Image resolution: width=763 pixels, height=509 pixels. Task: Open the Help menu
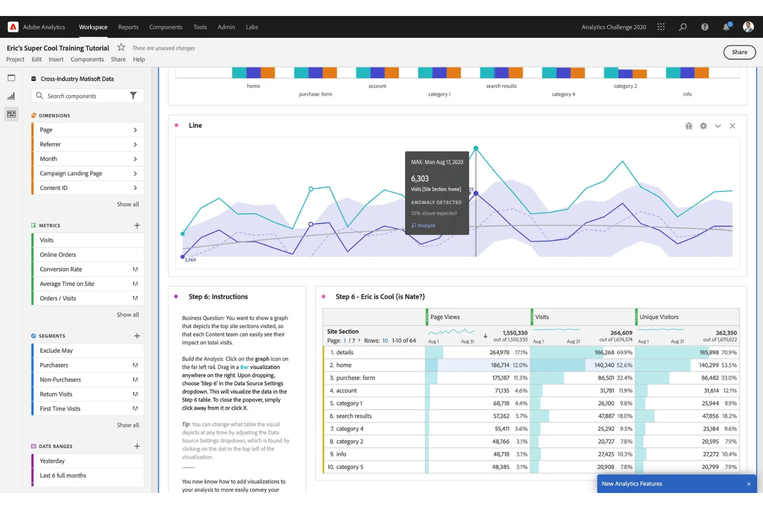tap(139, 59)
